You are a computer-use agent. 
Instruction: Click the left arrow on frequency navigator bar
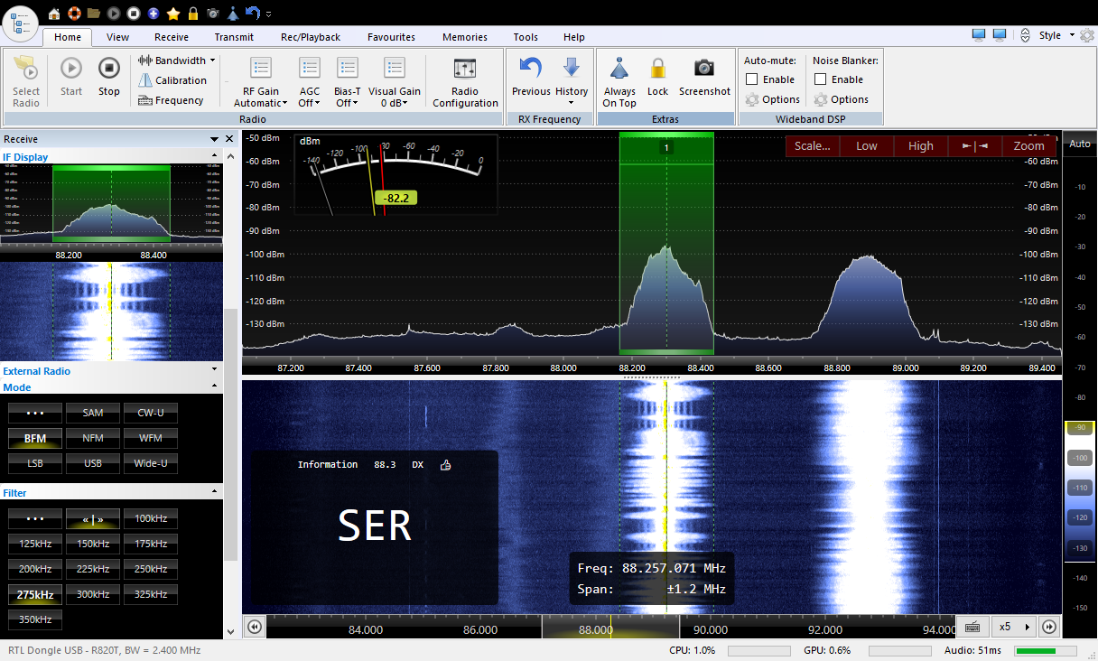click(x=256, y=627)
